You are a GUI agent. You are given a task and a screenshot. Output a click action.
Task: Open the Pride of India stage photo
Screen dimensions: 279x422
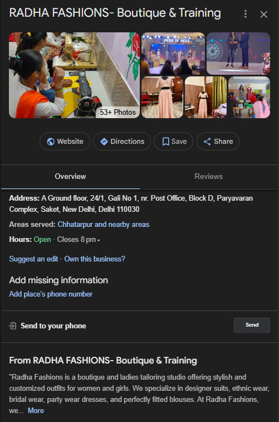click(x=173, y=54)
